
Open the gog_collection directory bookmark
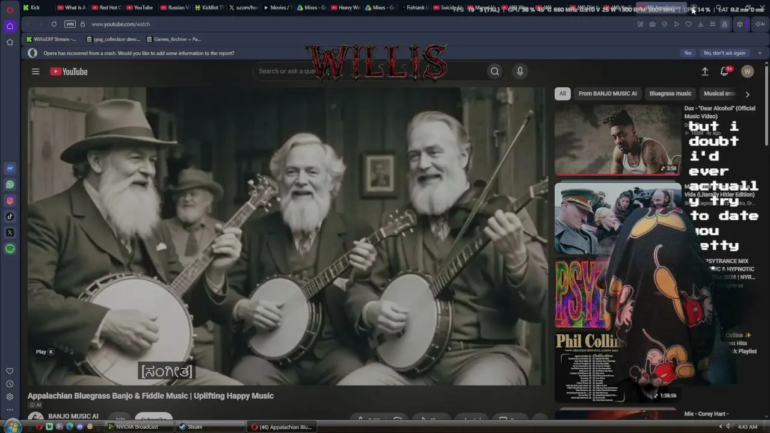pyautogui.click(x=114, y=39)
